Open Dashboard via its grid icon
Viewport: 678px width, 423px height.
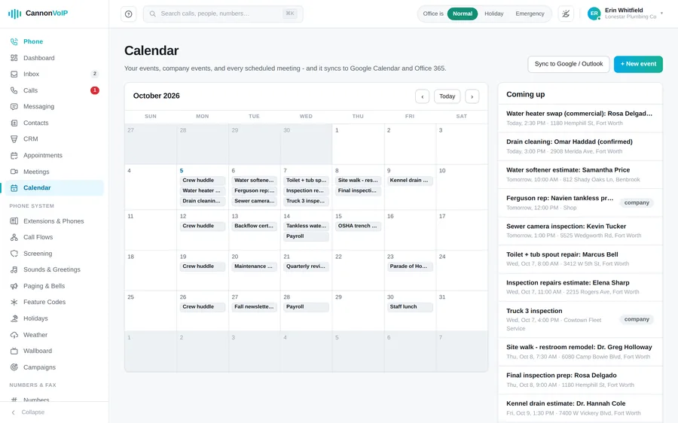(x=14, y=58)
